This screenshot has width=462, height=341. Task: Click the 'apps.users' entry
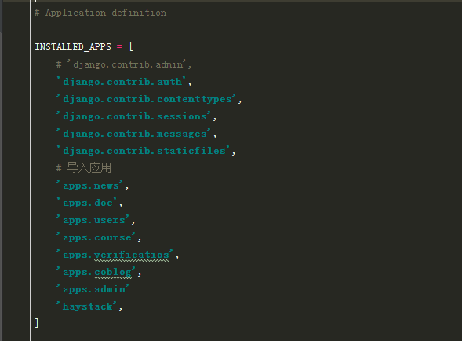pyautogui.click(x=93, y=220)
